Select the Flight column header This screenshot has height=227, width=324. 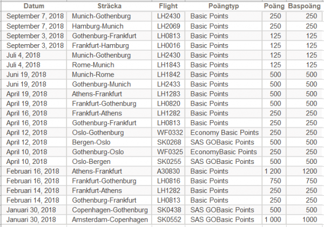coord(168,6)
